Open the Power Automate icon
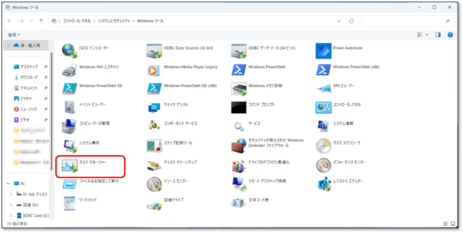This screenshot has width=463, height=233. point(323,51)
